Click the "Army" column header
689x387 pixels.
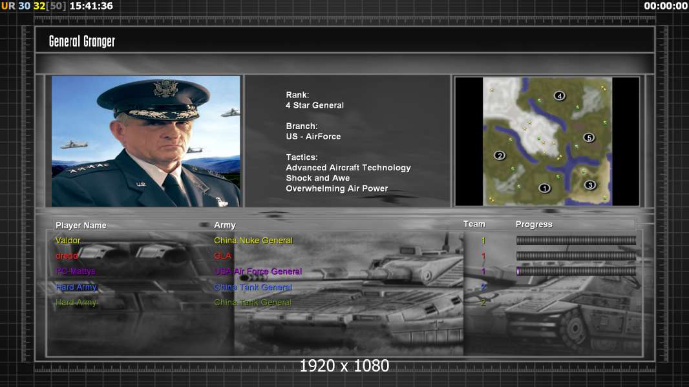tap(225, 225)
